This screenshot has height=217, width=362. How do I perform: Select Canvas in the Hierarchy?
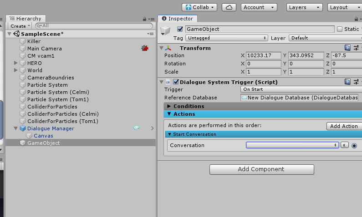(x=43, y=136)
